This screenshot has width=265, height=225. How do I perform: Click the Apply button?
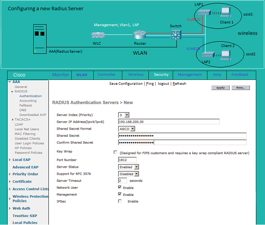tap(220, 87)
